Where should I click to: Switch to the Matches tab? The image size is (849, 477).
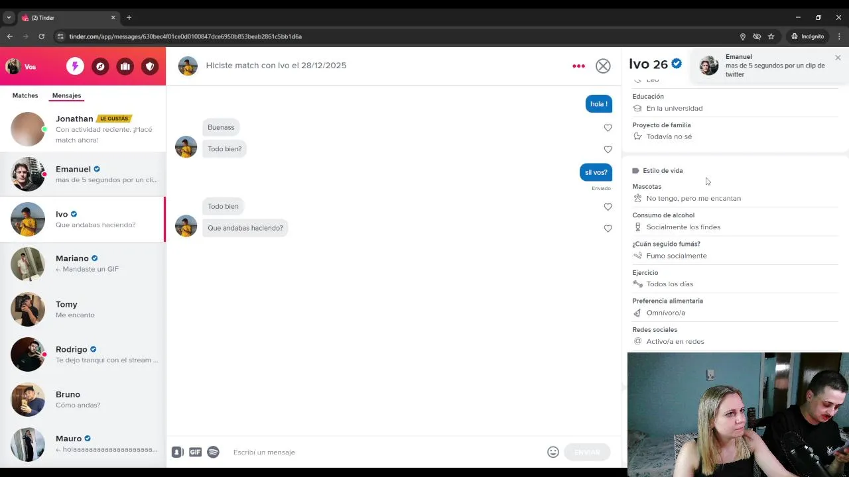[x=25, y=95]
